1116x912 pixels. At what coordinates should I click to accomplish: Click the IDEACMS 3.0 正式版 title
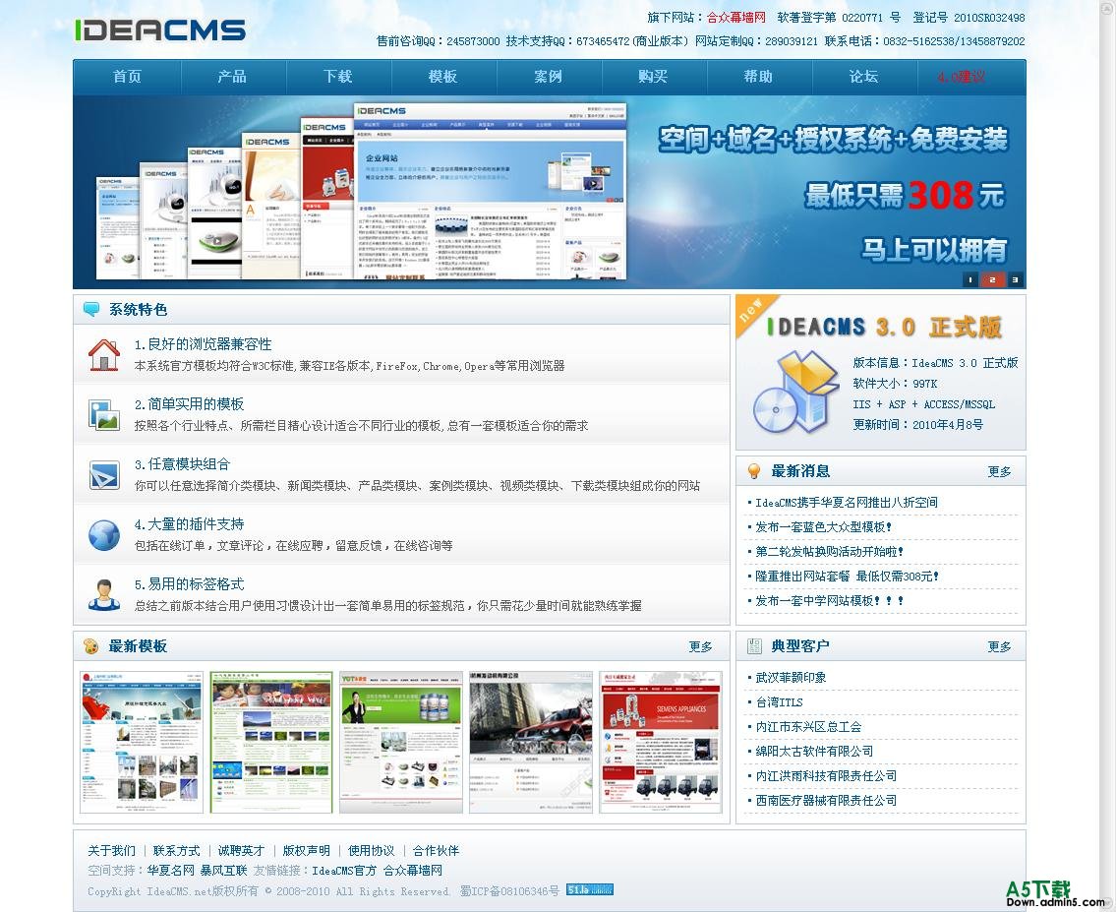884,327
